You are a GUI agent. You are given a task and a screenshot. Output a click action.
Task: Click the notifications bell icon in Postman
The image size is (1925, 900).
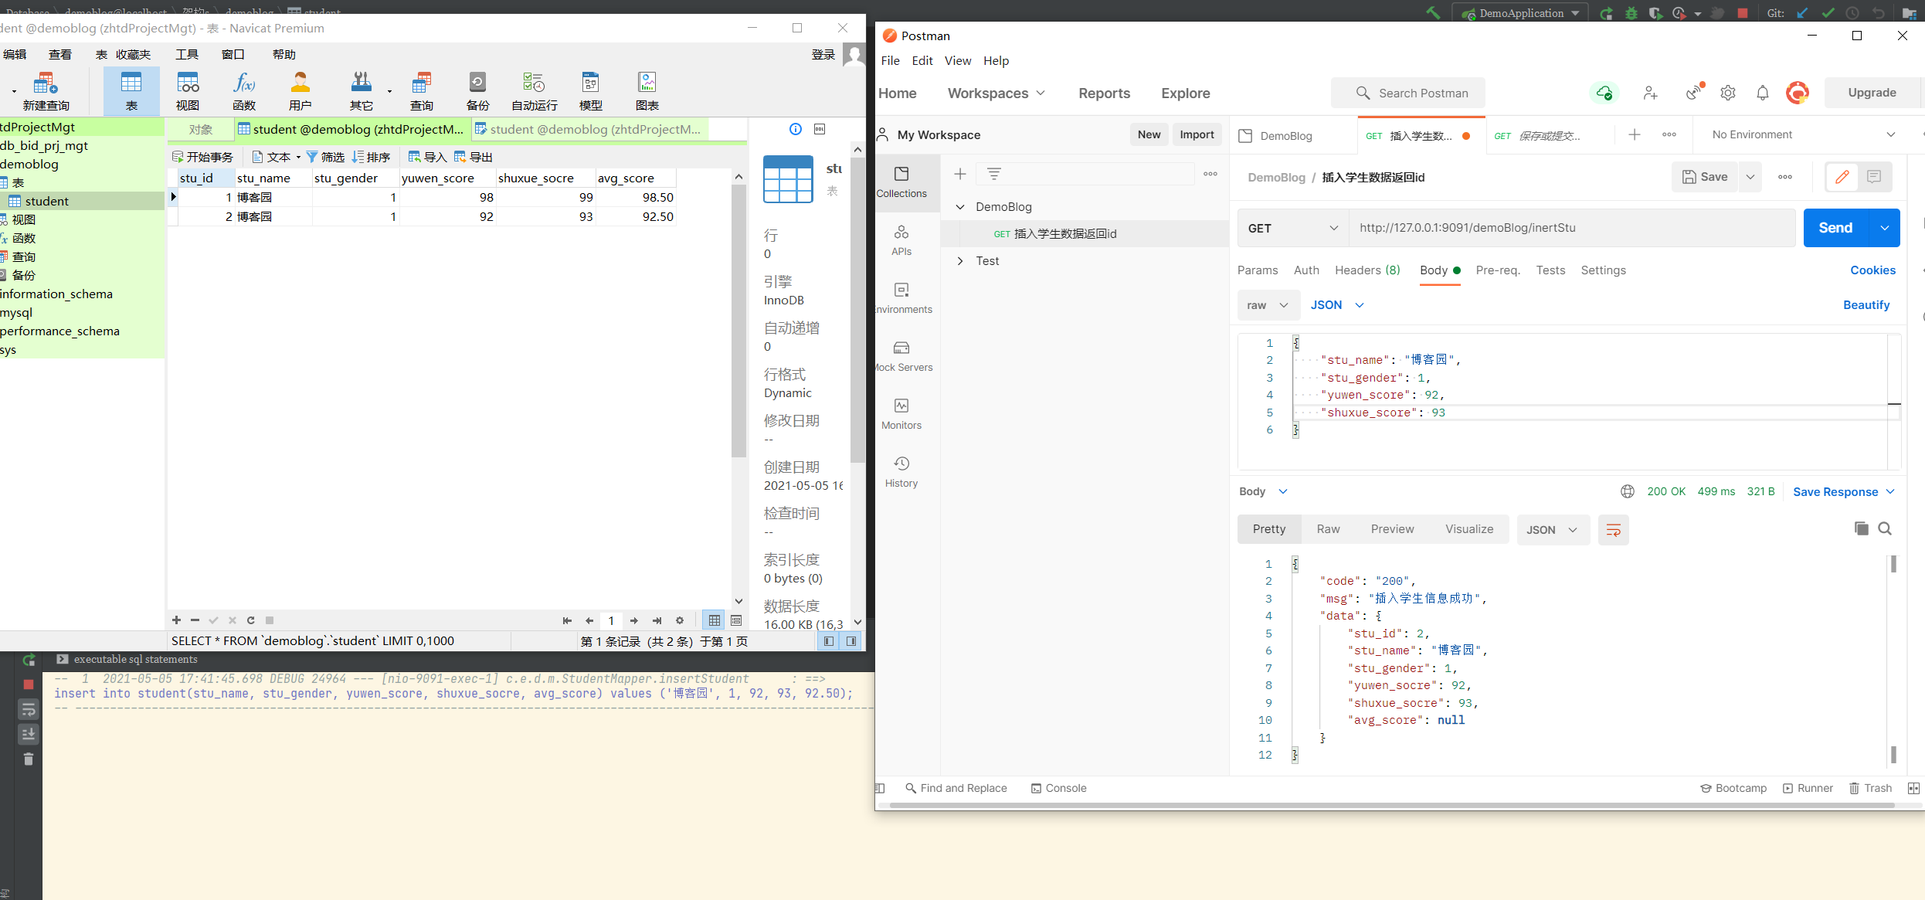(1763, 93)
